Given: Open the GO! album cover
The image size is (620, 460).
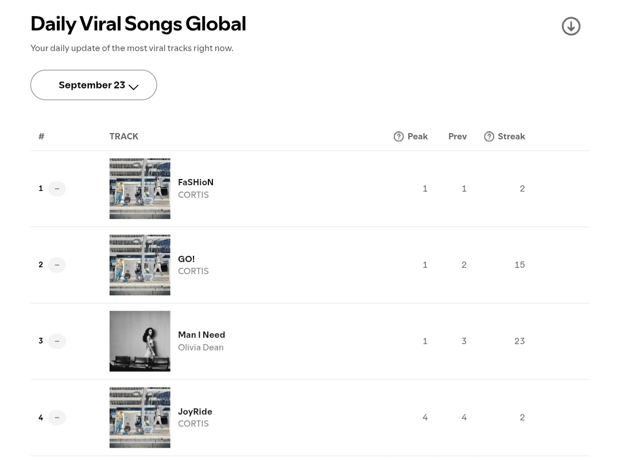Looking at the screenshot, I should pos(140,265).
